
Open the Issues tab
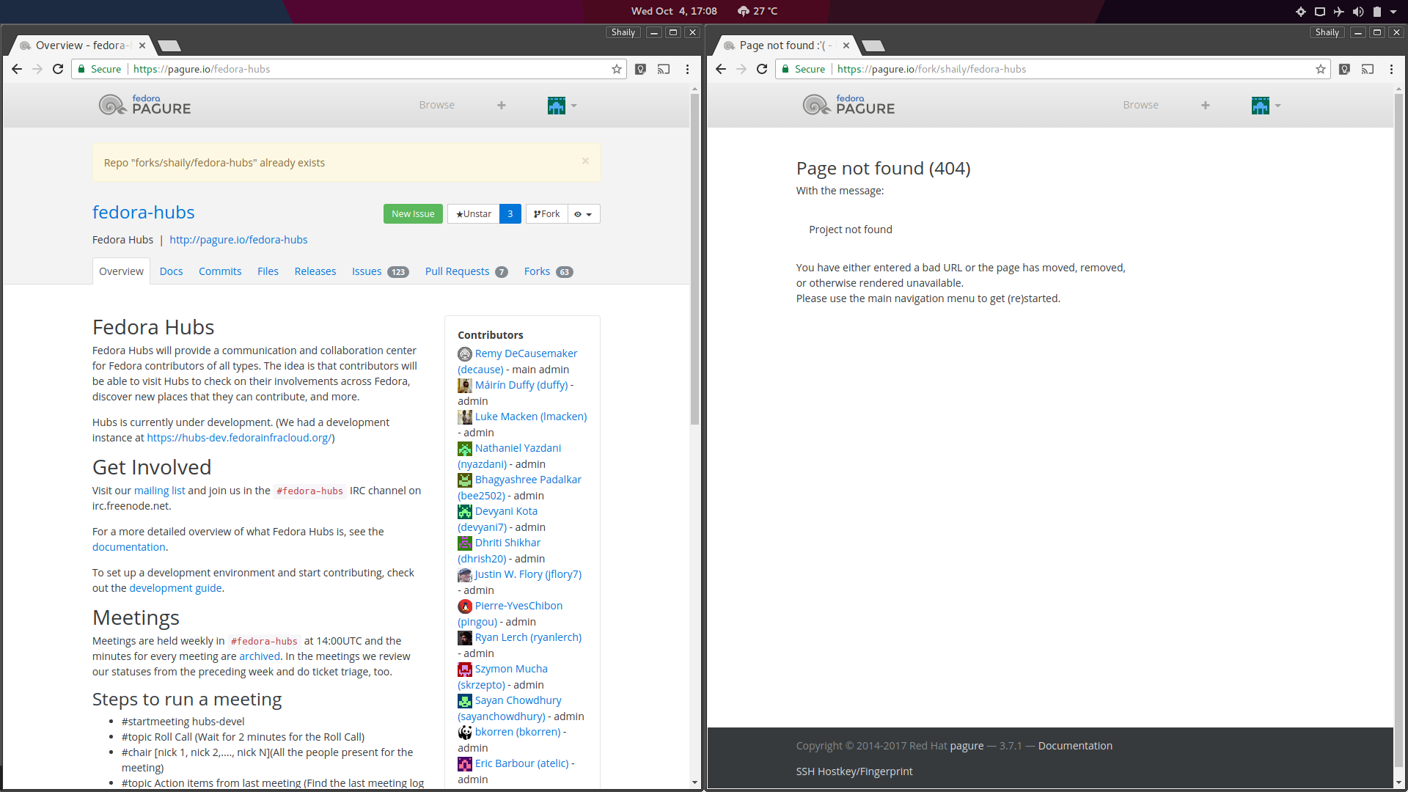coord(380,271)
